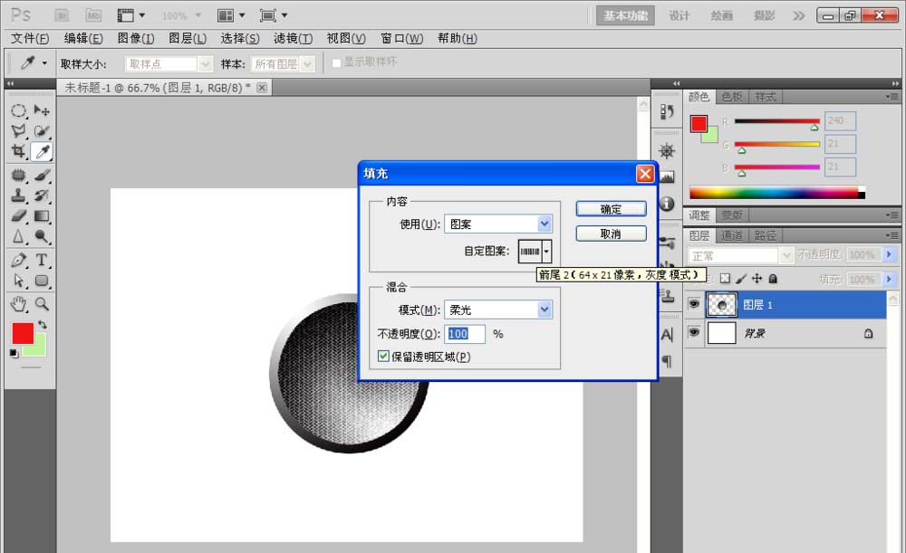Viewport: 906px width, 553px height.
Task: Click the Gradient tool
Action: [x=42, y=216]
